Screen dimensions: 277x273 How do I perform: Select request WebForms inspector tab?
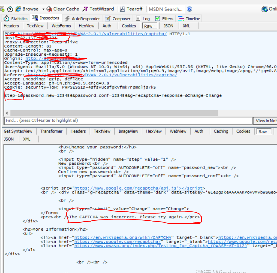(61, 26)
